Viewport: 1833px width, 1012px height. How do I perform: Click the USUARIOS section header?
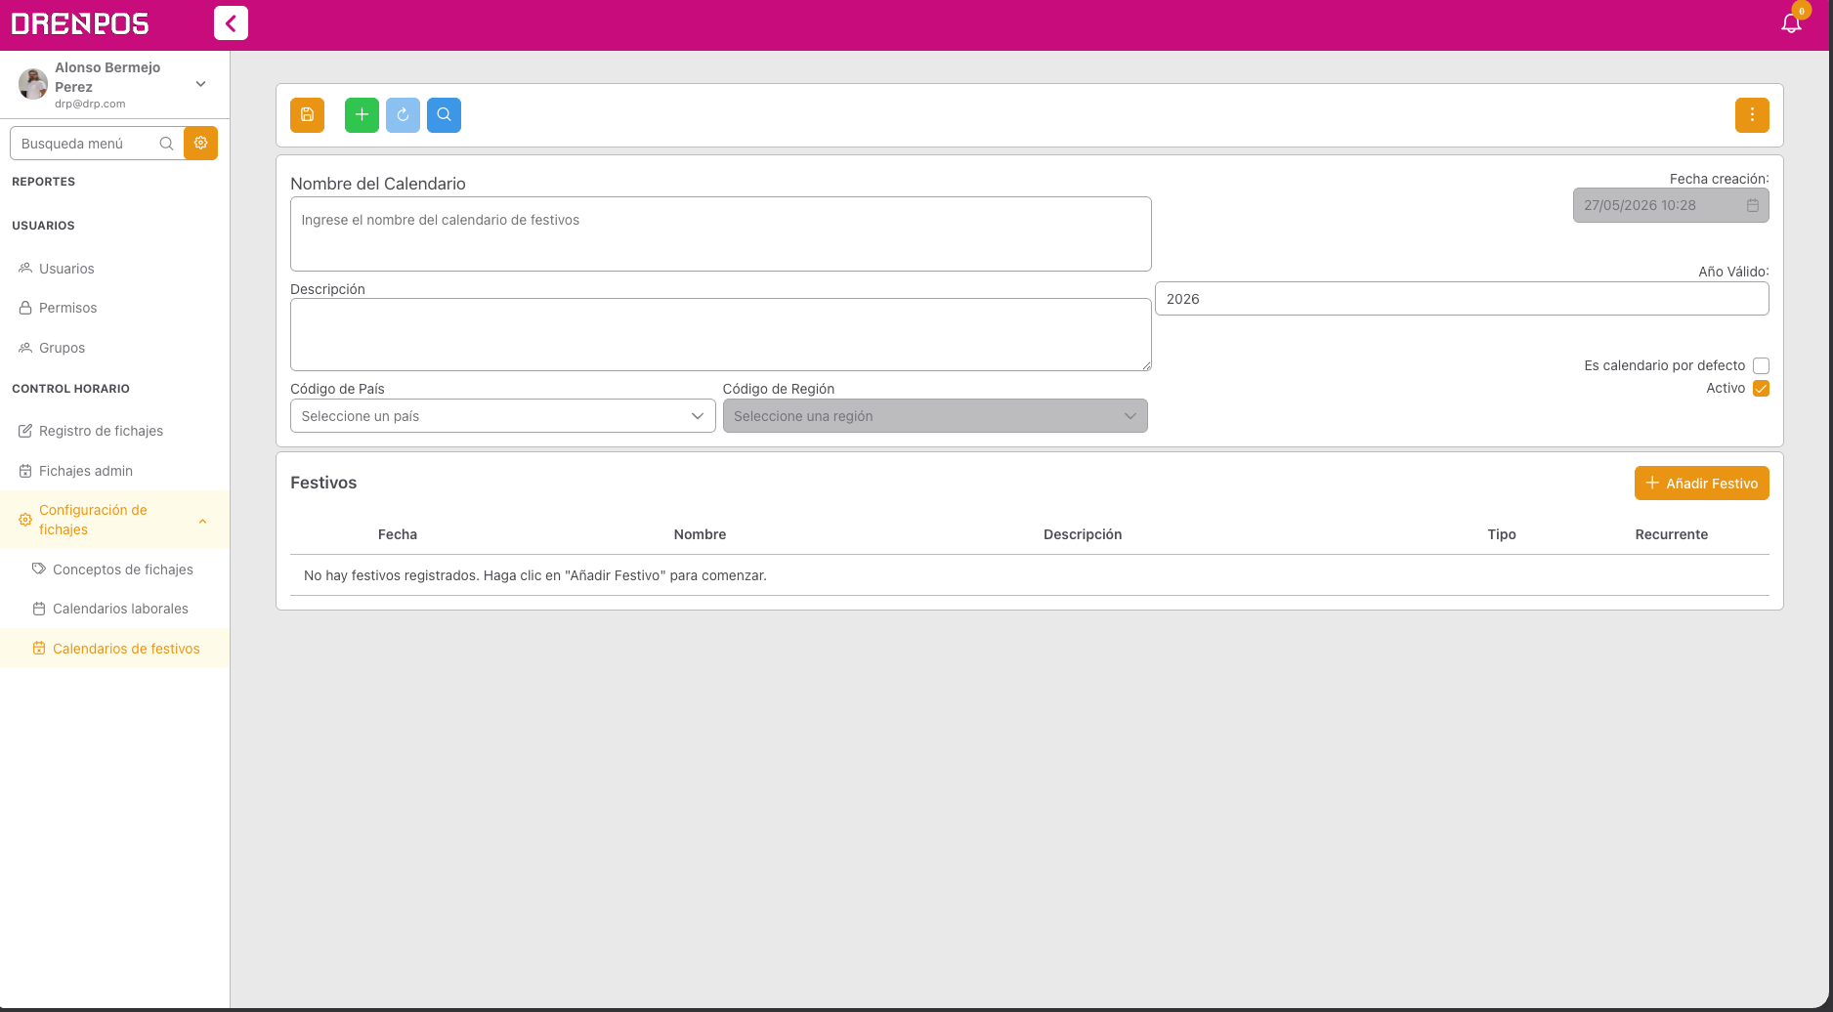43,226
